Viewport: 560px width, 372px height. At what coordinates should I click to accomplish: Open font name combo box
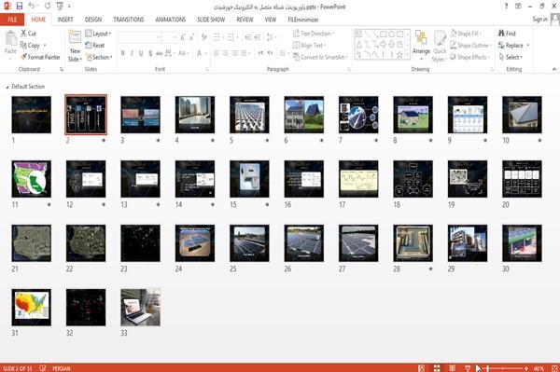(139, 37)
